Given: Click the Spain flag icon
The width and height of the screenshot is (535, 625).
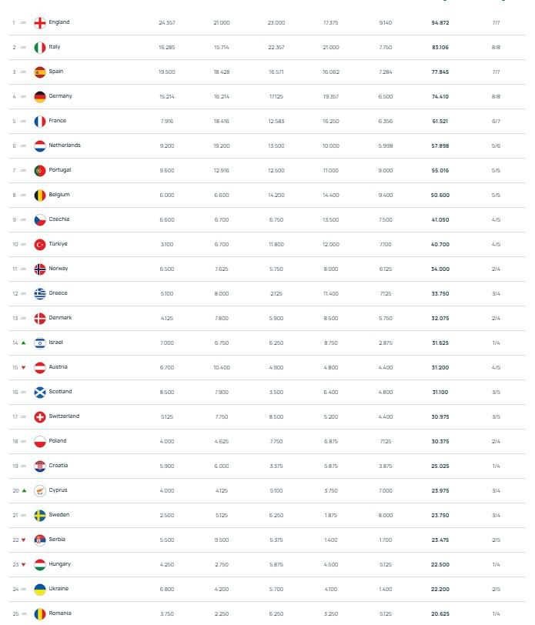Looking at the screenshot, I should pyautogui.click(x=40, y=72).
